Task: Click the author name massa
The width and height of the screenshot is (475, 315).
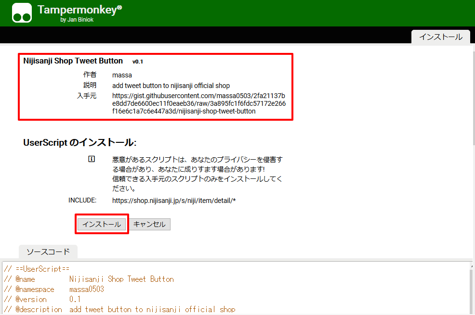Action: [x=122, y=75]
